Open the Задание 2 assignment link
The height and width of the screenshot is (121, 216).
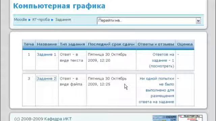point(47,78)
